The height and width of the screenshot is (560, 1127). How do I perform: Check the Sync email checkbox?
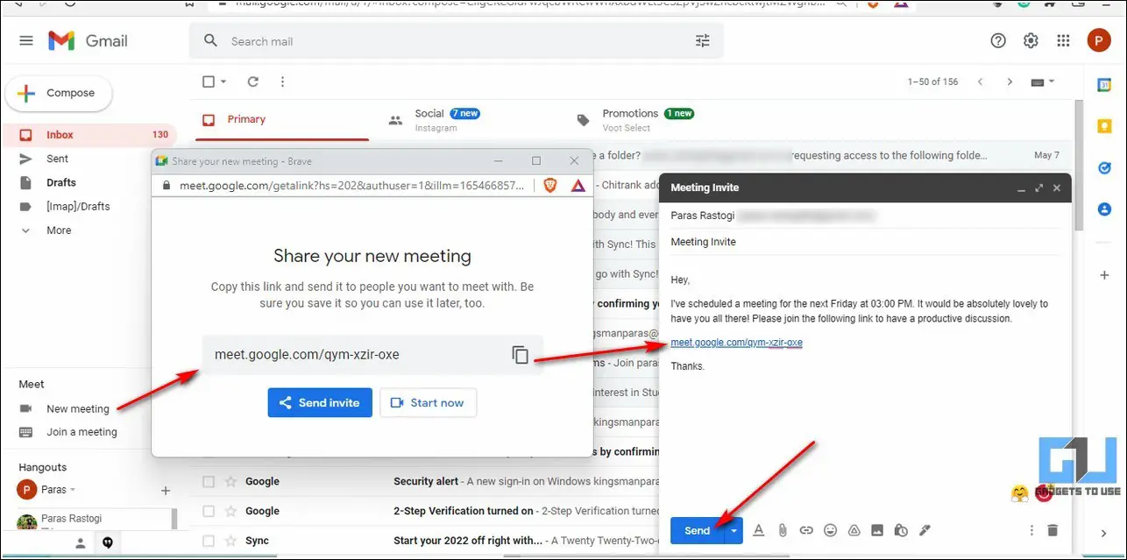coord(209,541)
